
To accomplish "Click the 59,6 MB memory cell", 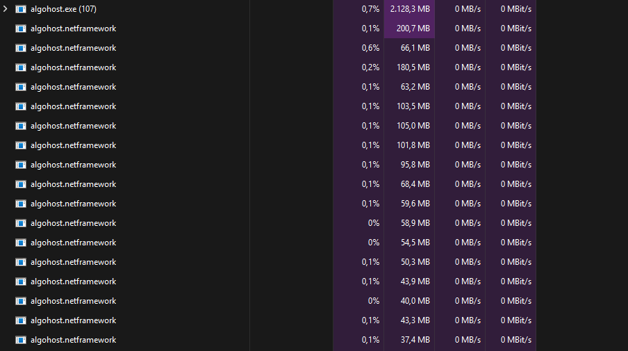I will pos(415,204).
